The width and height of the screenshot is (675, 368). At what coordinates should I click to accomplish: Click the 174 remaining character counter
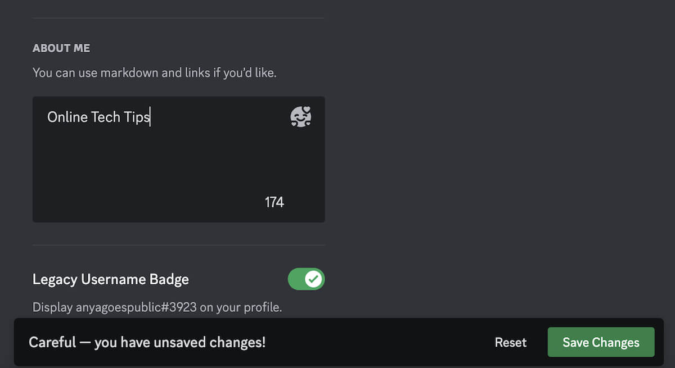(274, 202)
